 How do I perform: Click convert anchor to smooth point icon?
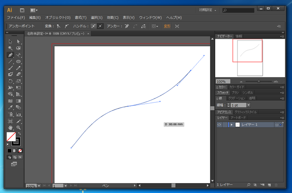(67, 26)
